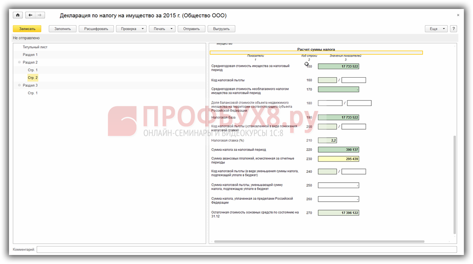Collapse the Раздел 2 tree node
The height and width of the screenshot is (264, 473).
tap(19, 62)
